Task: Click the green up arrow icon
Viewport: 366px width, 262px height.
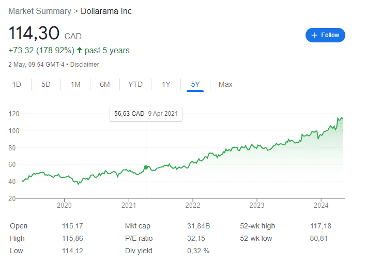Action: click(80, 50)
